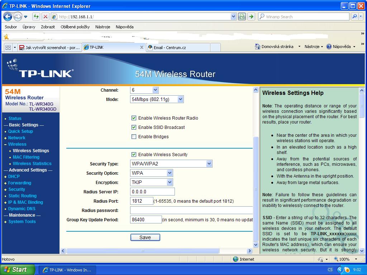Screen dimensions: 367x275
Task: Open a new blank tab
Action: point(215,48)
